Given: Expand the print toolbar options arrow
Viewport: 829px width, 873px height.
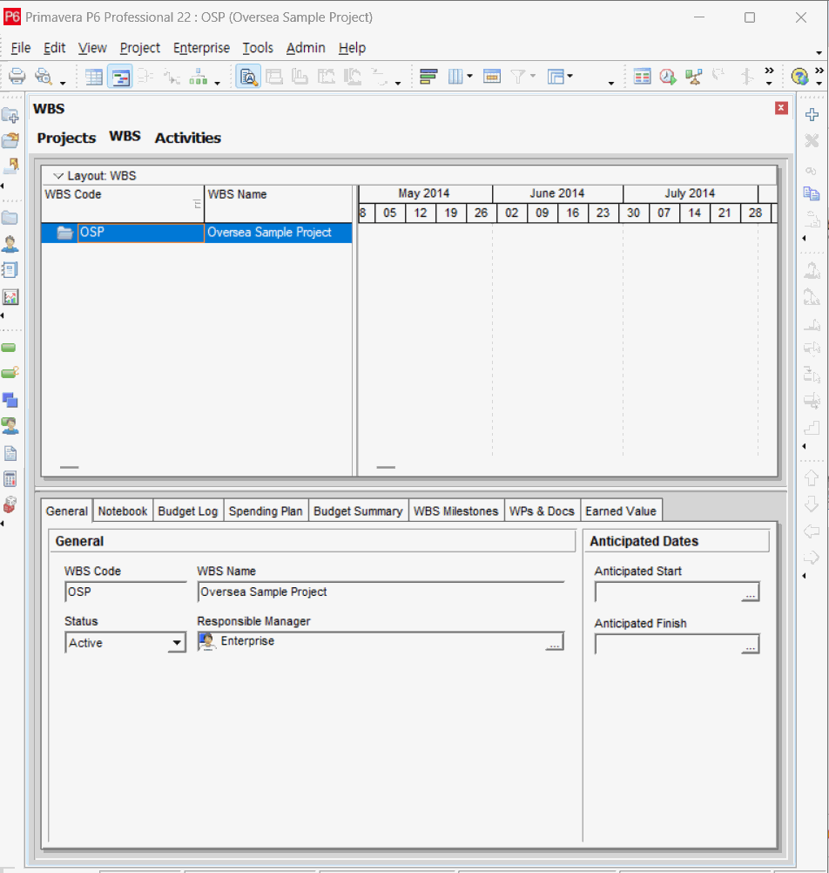Looking at the screenshot, I should point(63,84).
